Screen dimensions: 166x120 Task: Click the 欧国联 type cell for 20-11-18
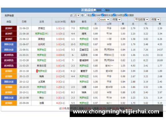pyautogui.click(x=9, y=71)
